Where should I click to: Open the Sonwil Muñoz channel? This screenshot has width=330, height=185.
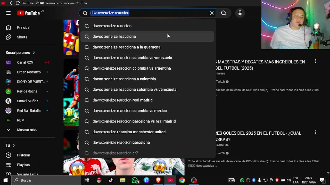click(28, 101)
